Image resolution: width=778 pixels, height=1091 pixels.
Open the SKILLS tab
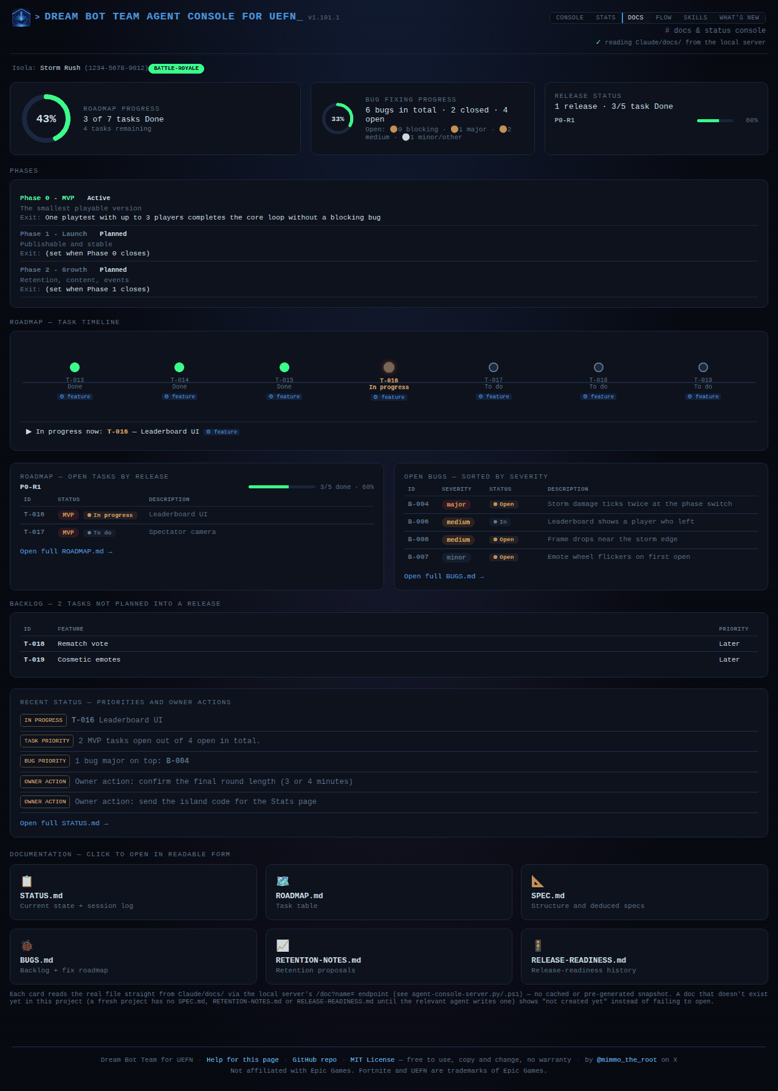click(695, 18)
